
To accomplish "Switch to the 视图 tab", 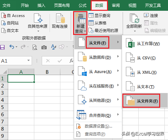I will click(132, 5).
